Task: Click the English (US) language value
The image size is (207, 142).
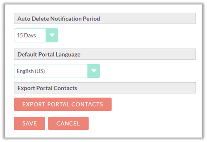Action: 50,71
